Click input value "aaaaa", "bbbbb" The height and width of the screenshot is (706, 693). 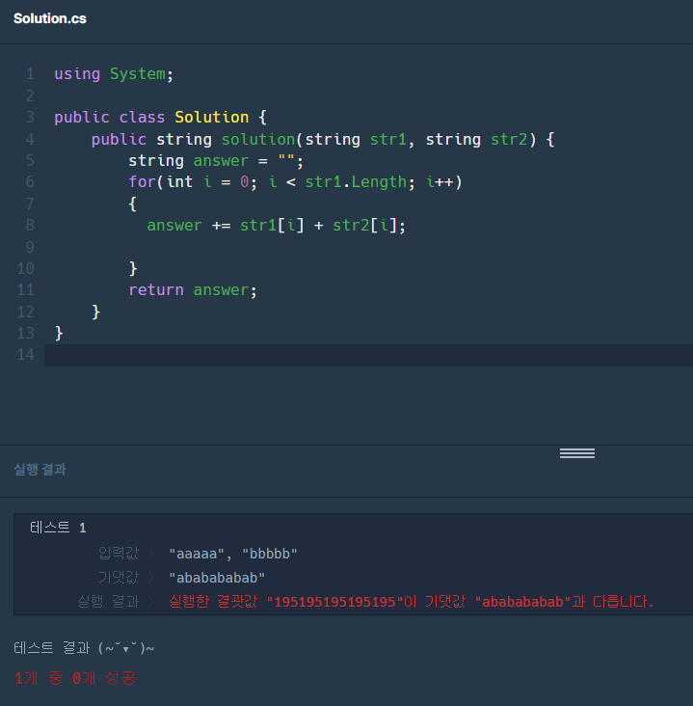(x=233, y=554)
